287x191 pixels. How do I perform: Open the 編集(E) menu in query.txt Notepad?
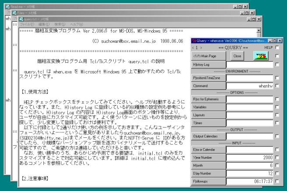(44, 24)
